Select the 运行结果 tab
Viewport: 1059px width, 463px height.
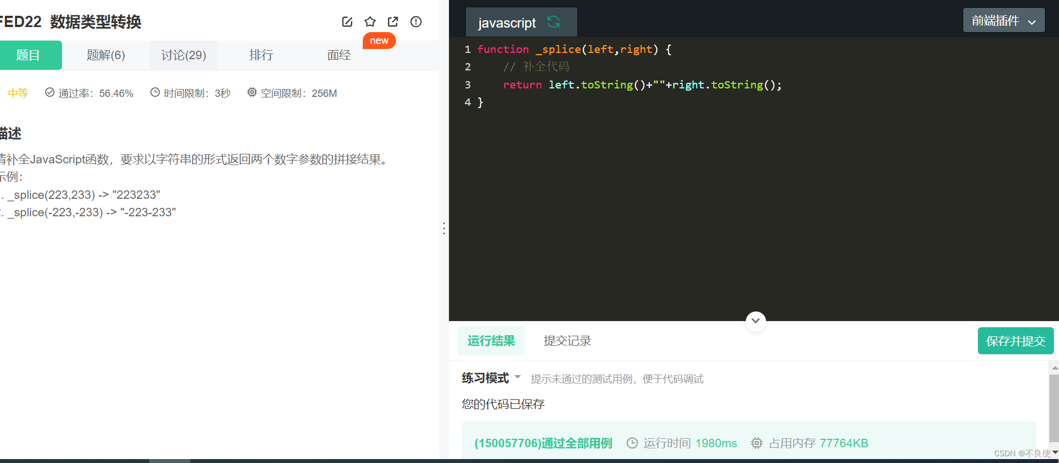(x=491, y=341)
